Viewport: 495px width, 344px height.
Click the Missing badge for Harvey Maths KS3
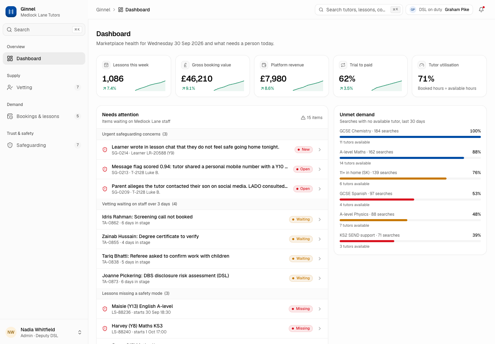(x=301, y=329)
